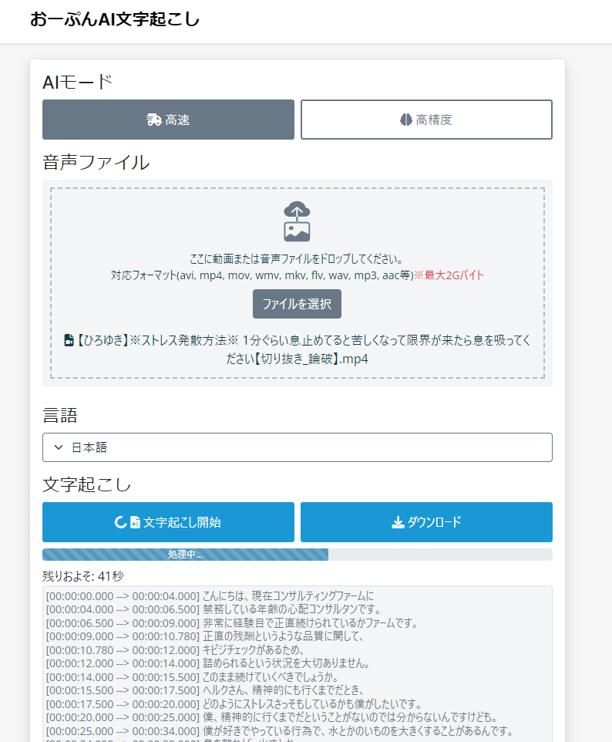Click the 処理中 progress bar
The image size is (612, 742).
click(298, 555)
